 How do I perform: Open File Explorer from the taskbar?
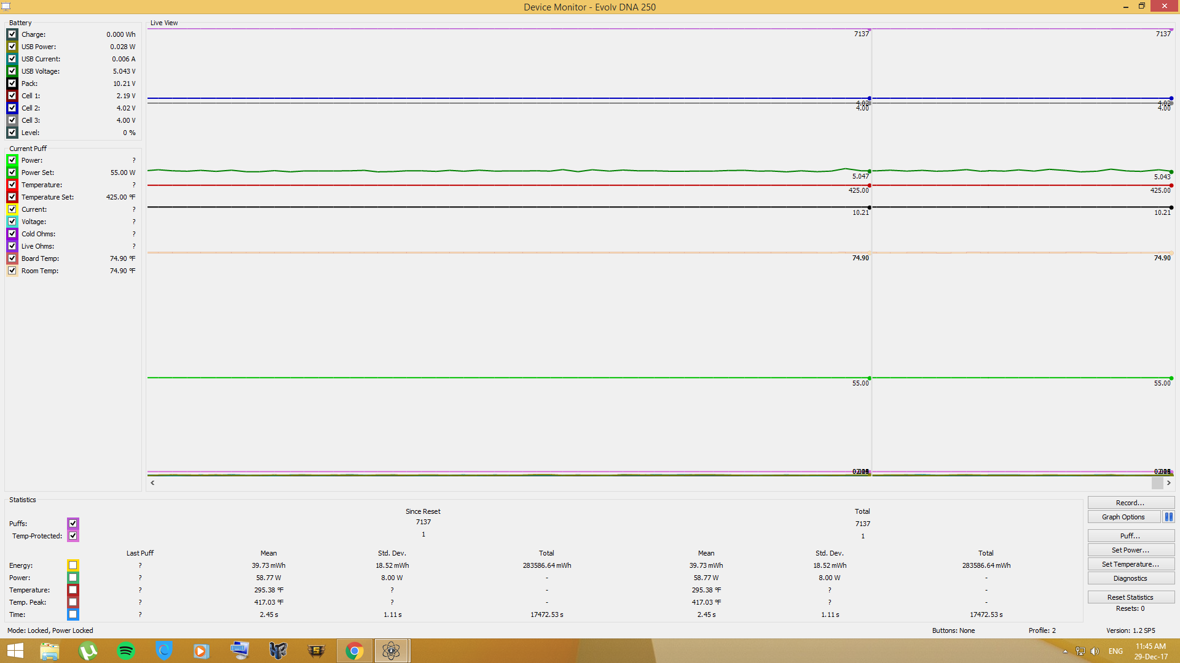(x=50, y=651)
